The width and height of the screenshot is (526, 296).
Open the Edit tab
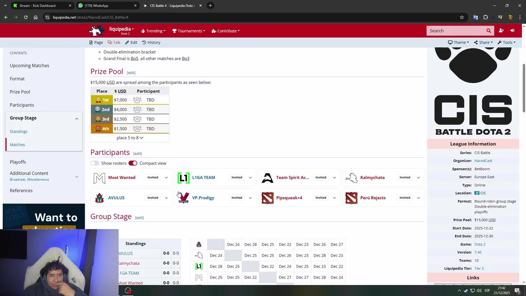(x=131, y=42)
